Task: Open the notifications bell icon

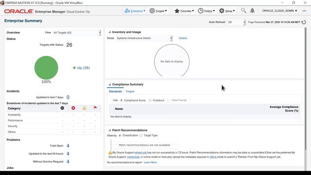Action: coord(252,11)
